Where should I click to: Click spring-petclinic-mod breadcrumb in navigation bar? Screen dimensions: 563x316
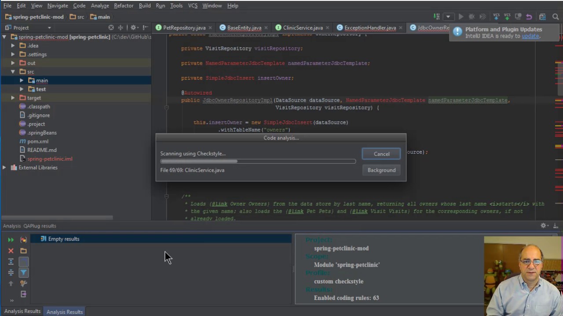34,17
